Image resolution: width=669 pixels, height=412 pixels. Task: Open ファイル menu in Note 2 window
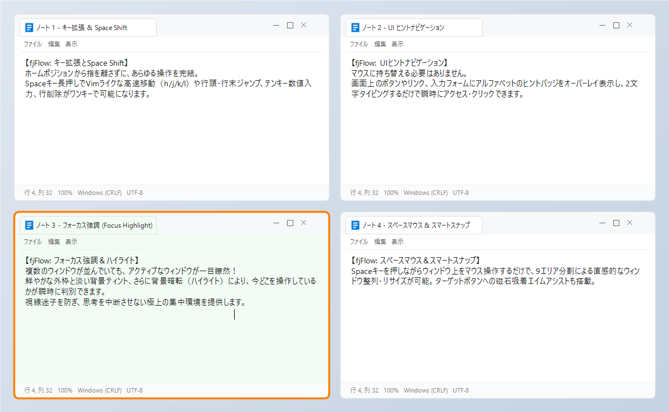click(x=358, y=44)
